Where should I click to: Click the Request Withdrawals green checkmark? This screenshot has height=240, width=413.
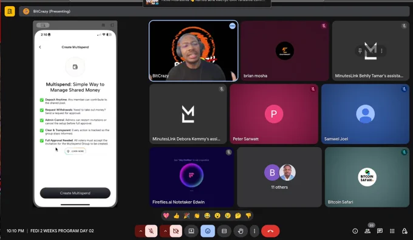click(42, 110)
